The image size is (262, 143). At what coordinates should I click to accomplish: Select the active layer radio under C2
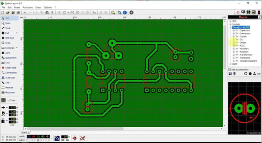pos(38,140)
